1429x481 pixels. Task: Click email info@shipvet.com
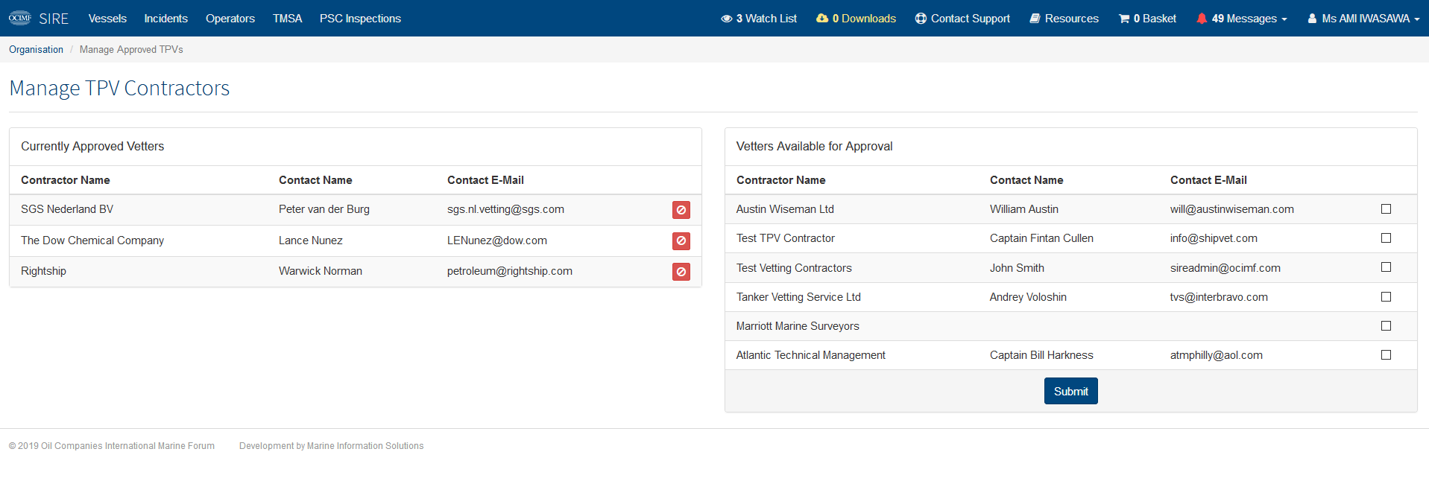[x=1214, y=238]
